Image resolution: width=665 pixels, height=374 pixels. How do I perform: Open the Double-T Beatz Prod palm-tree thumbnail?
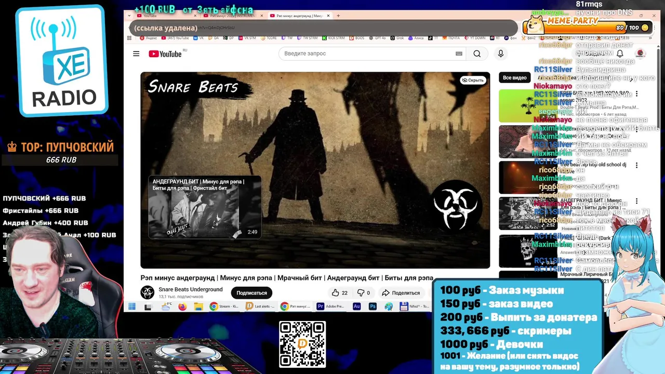[x=528, y=105]
